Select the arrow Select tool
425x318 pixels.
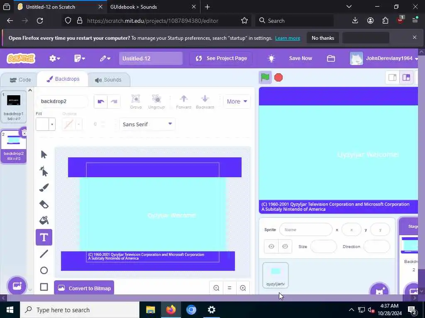pyautogui.click(x=44, y=154)
